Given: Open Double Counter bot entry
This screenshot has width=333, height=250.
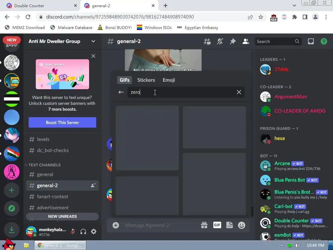Looking at the screenshot, I should [x=293, y=223].
